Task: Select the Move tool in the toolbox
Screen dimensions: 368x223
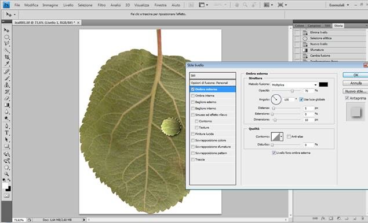Action: coord(6,30)
